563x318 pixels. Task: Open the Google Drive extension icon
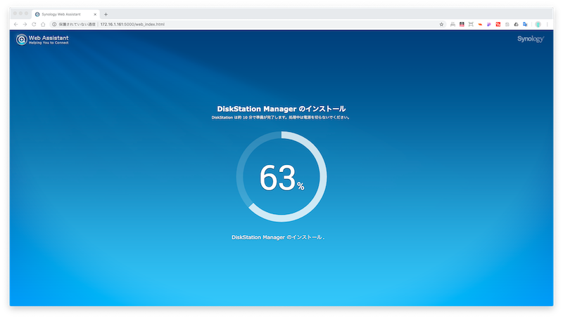tap(516, 25)
